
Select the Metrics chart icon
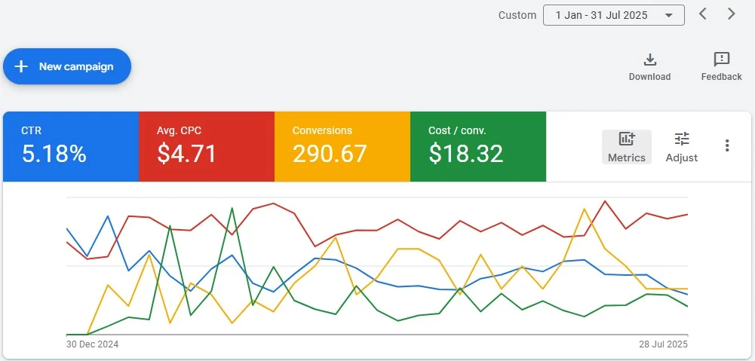coord(626,139)
